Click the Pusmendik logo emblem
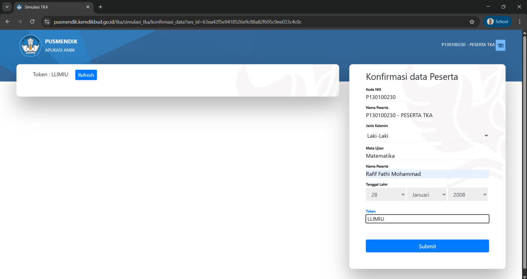Viewport: 527px width, 279px height. tap(30, 46)
